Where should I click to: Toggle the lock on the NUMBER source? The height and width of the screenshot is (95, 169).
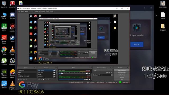coord(55,76)
